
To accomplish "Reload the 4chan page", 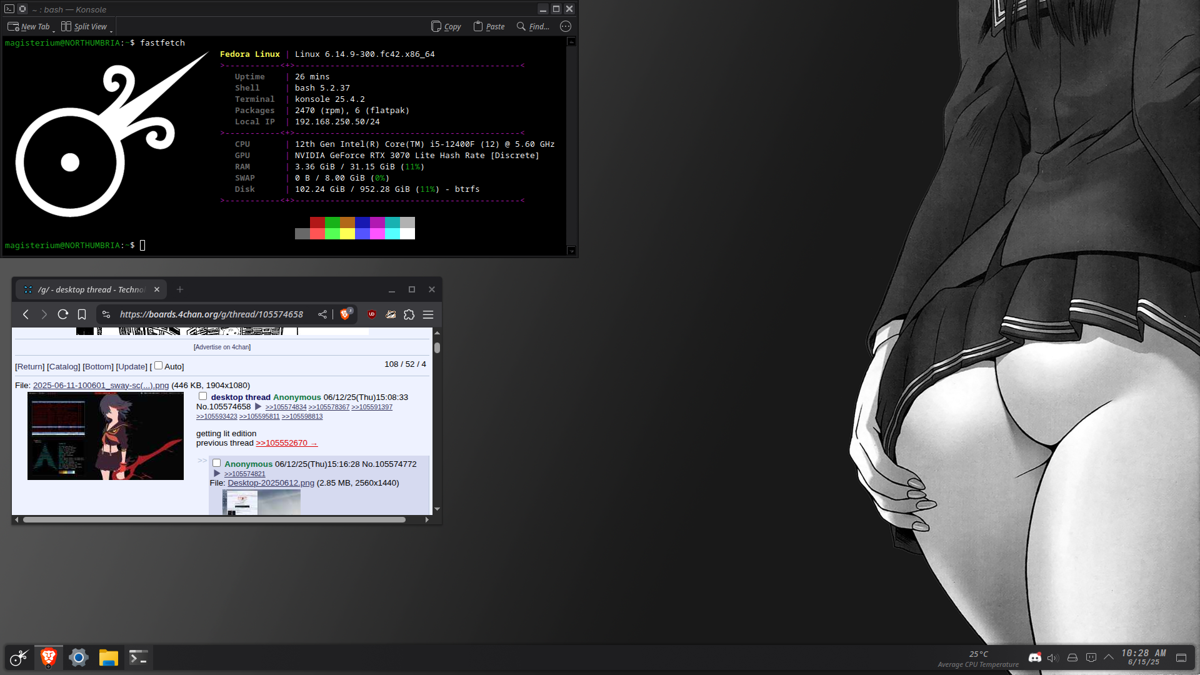I will (62, 314).
